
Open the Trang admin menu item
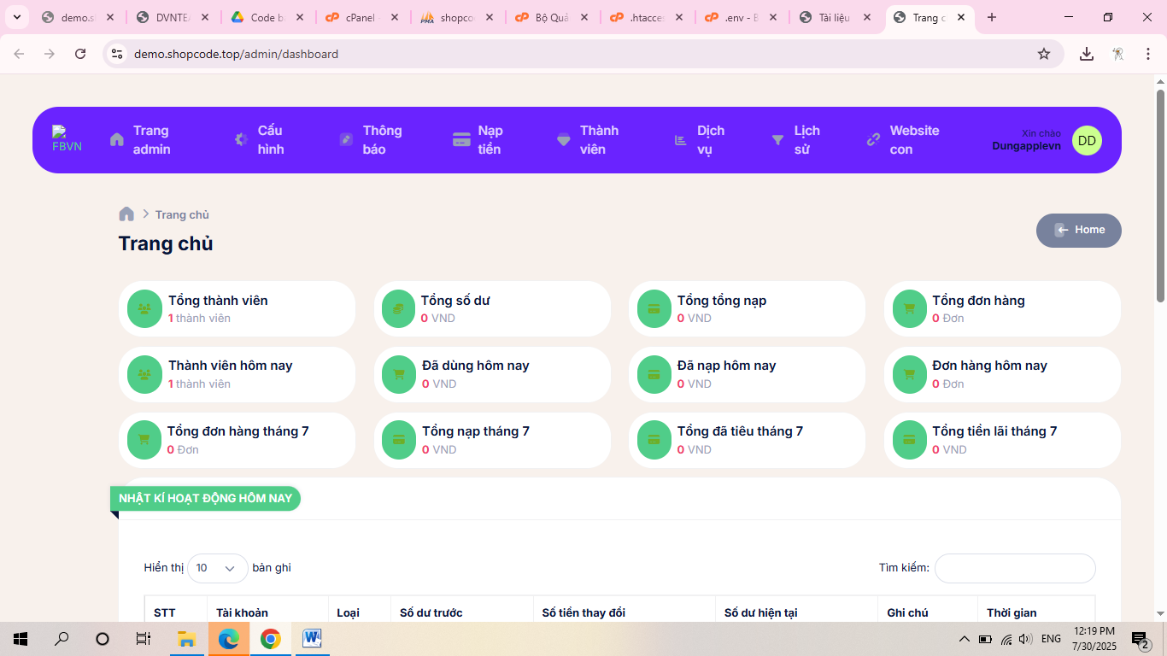(x=141, y=140)
